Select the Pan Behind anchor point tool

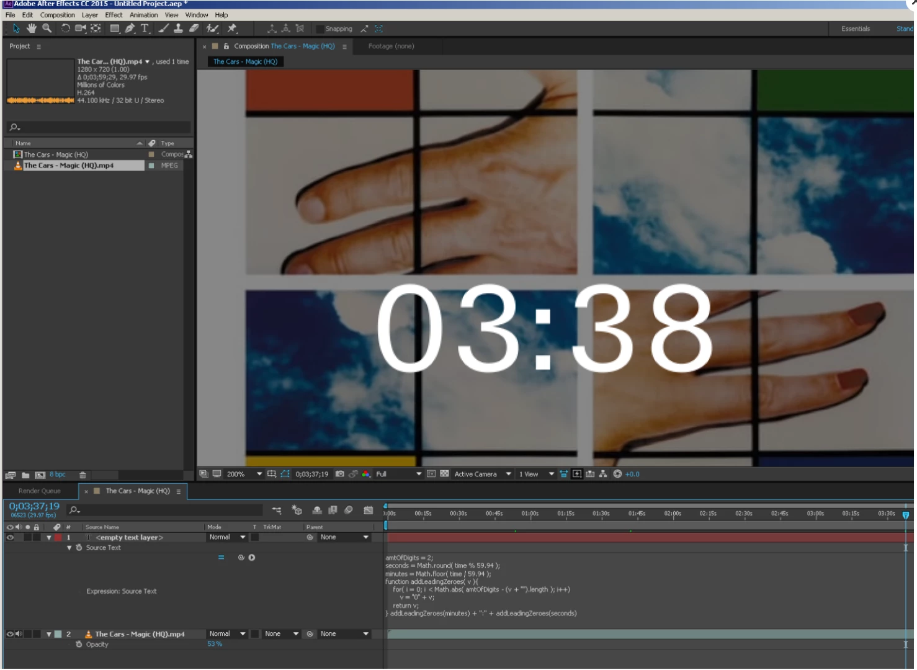click(x=96, y=29)
